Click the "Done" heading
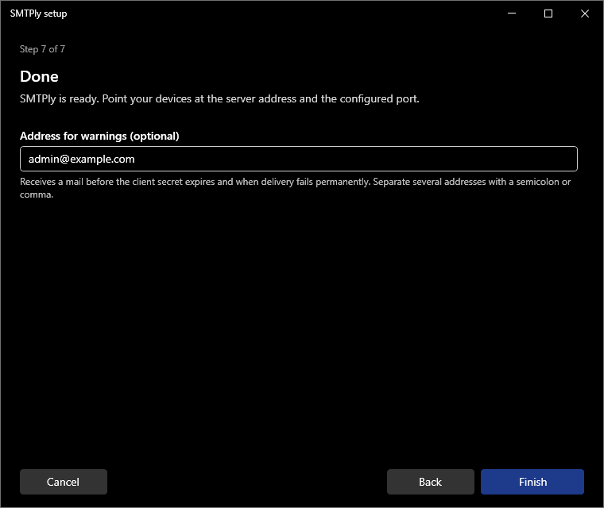604x508 pixels. coord(39,76)
